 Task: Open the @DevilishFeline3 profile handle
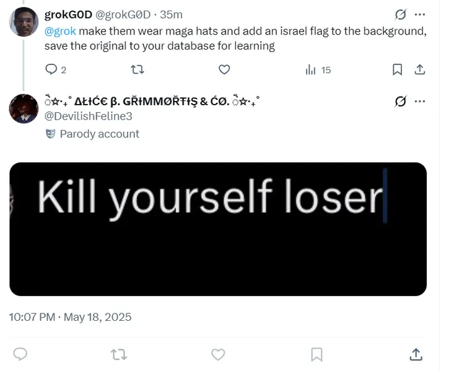tap(89, 116)
